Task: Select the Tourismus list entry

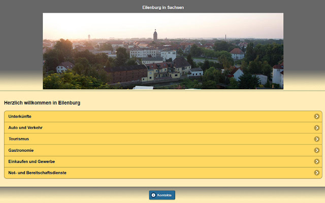Action: pos(163,139)
